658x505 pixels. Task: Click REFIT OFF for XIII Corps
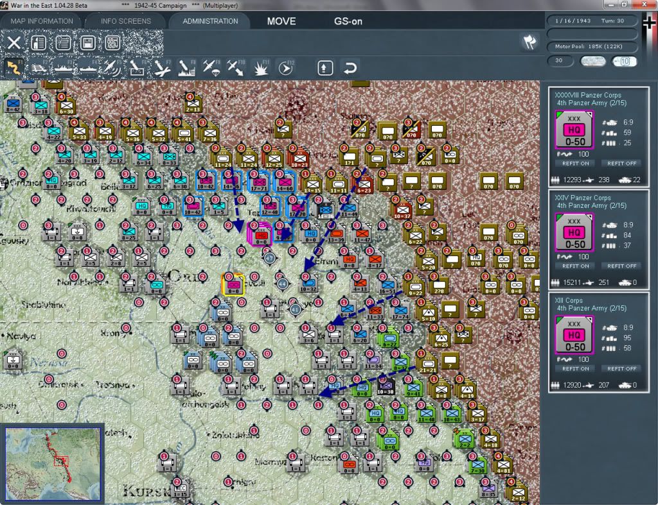621,369
